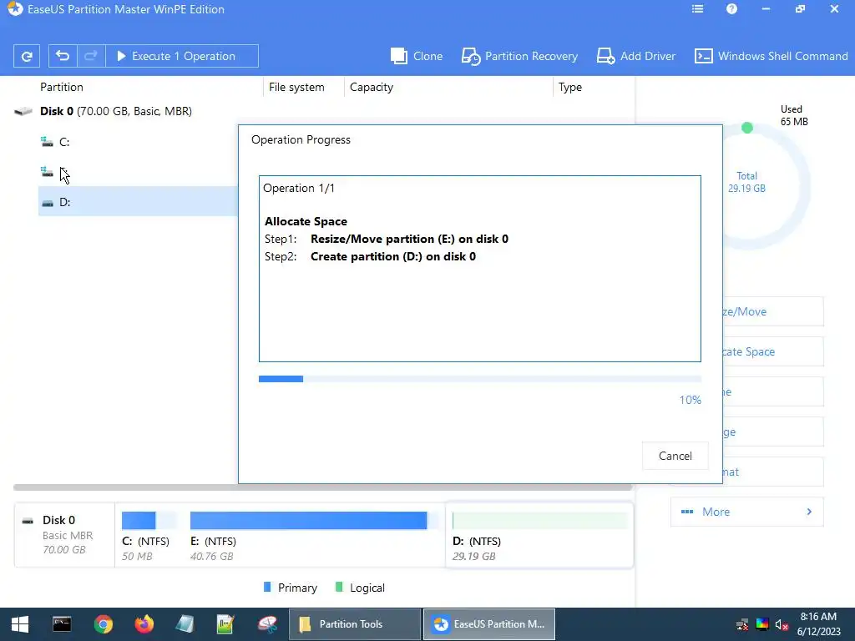Viewport: 855px width, 641px height.
Task: Click the muted volume tray icon
Action: tap(782, 624)
